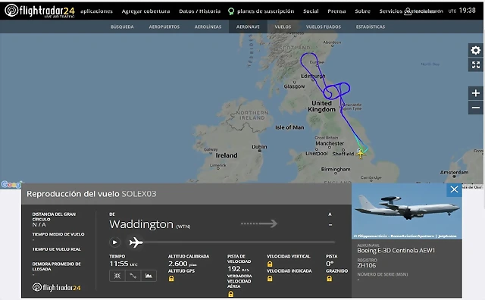
Task: Zoom in with the plus button
Action: (x=476, y=93)
